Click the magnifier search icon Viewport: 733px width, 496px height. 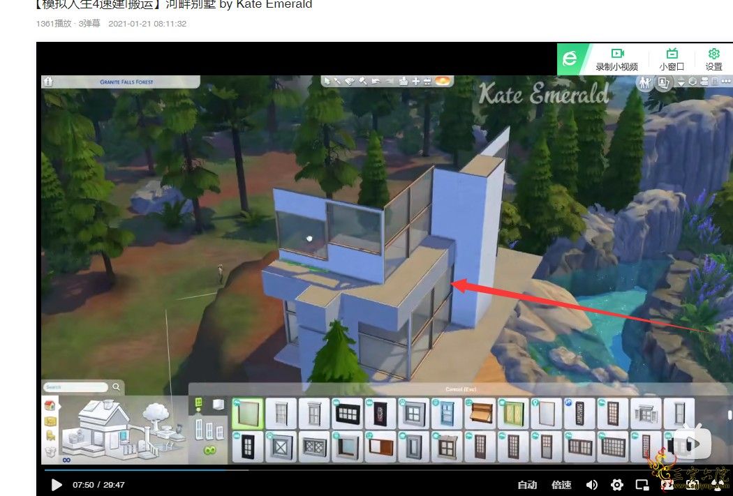point(116,386)
